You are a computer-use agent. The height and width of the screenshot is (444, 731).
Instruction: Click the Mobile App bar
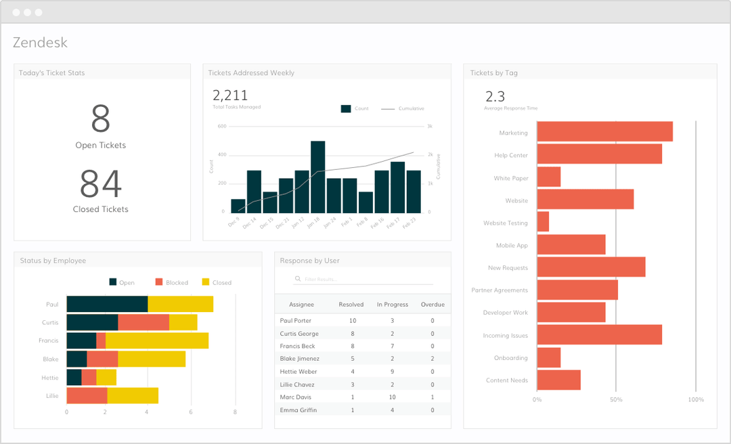(x=571, y=244)
